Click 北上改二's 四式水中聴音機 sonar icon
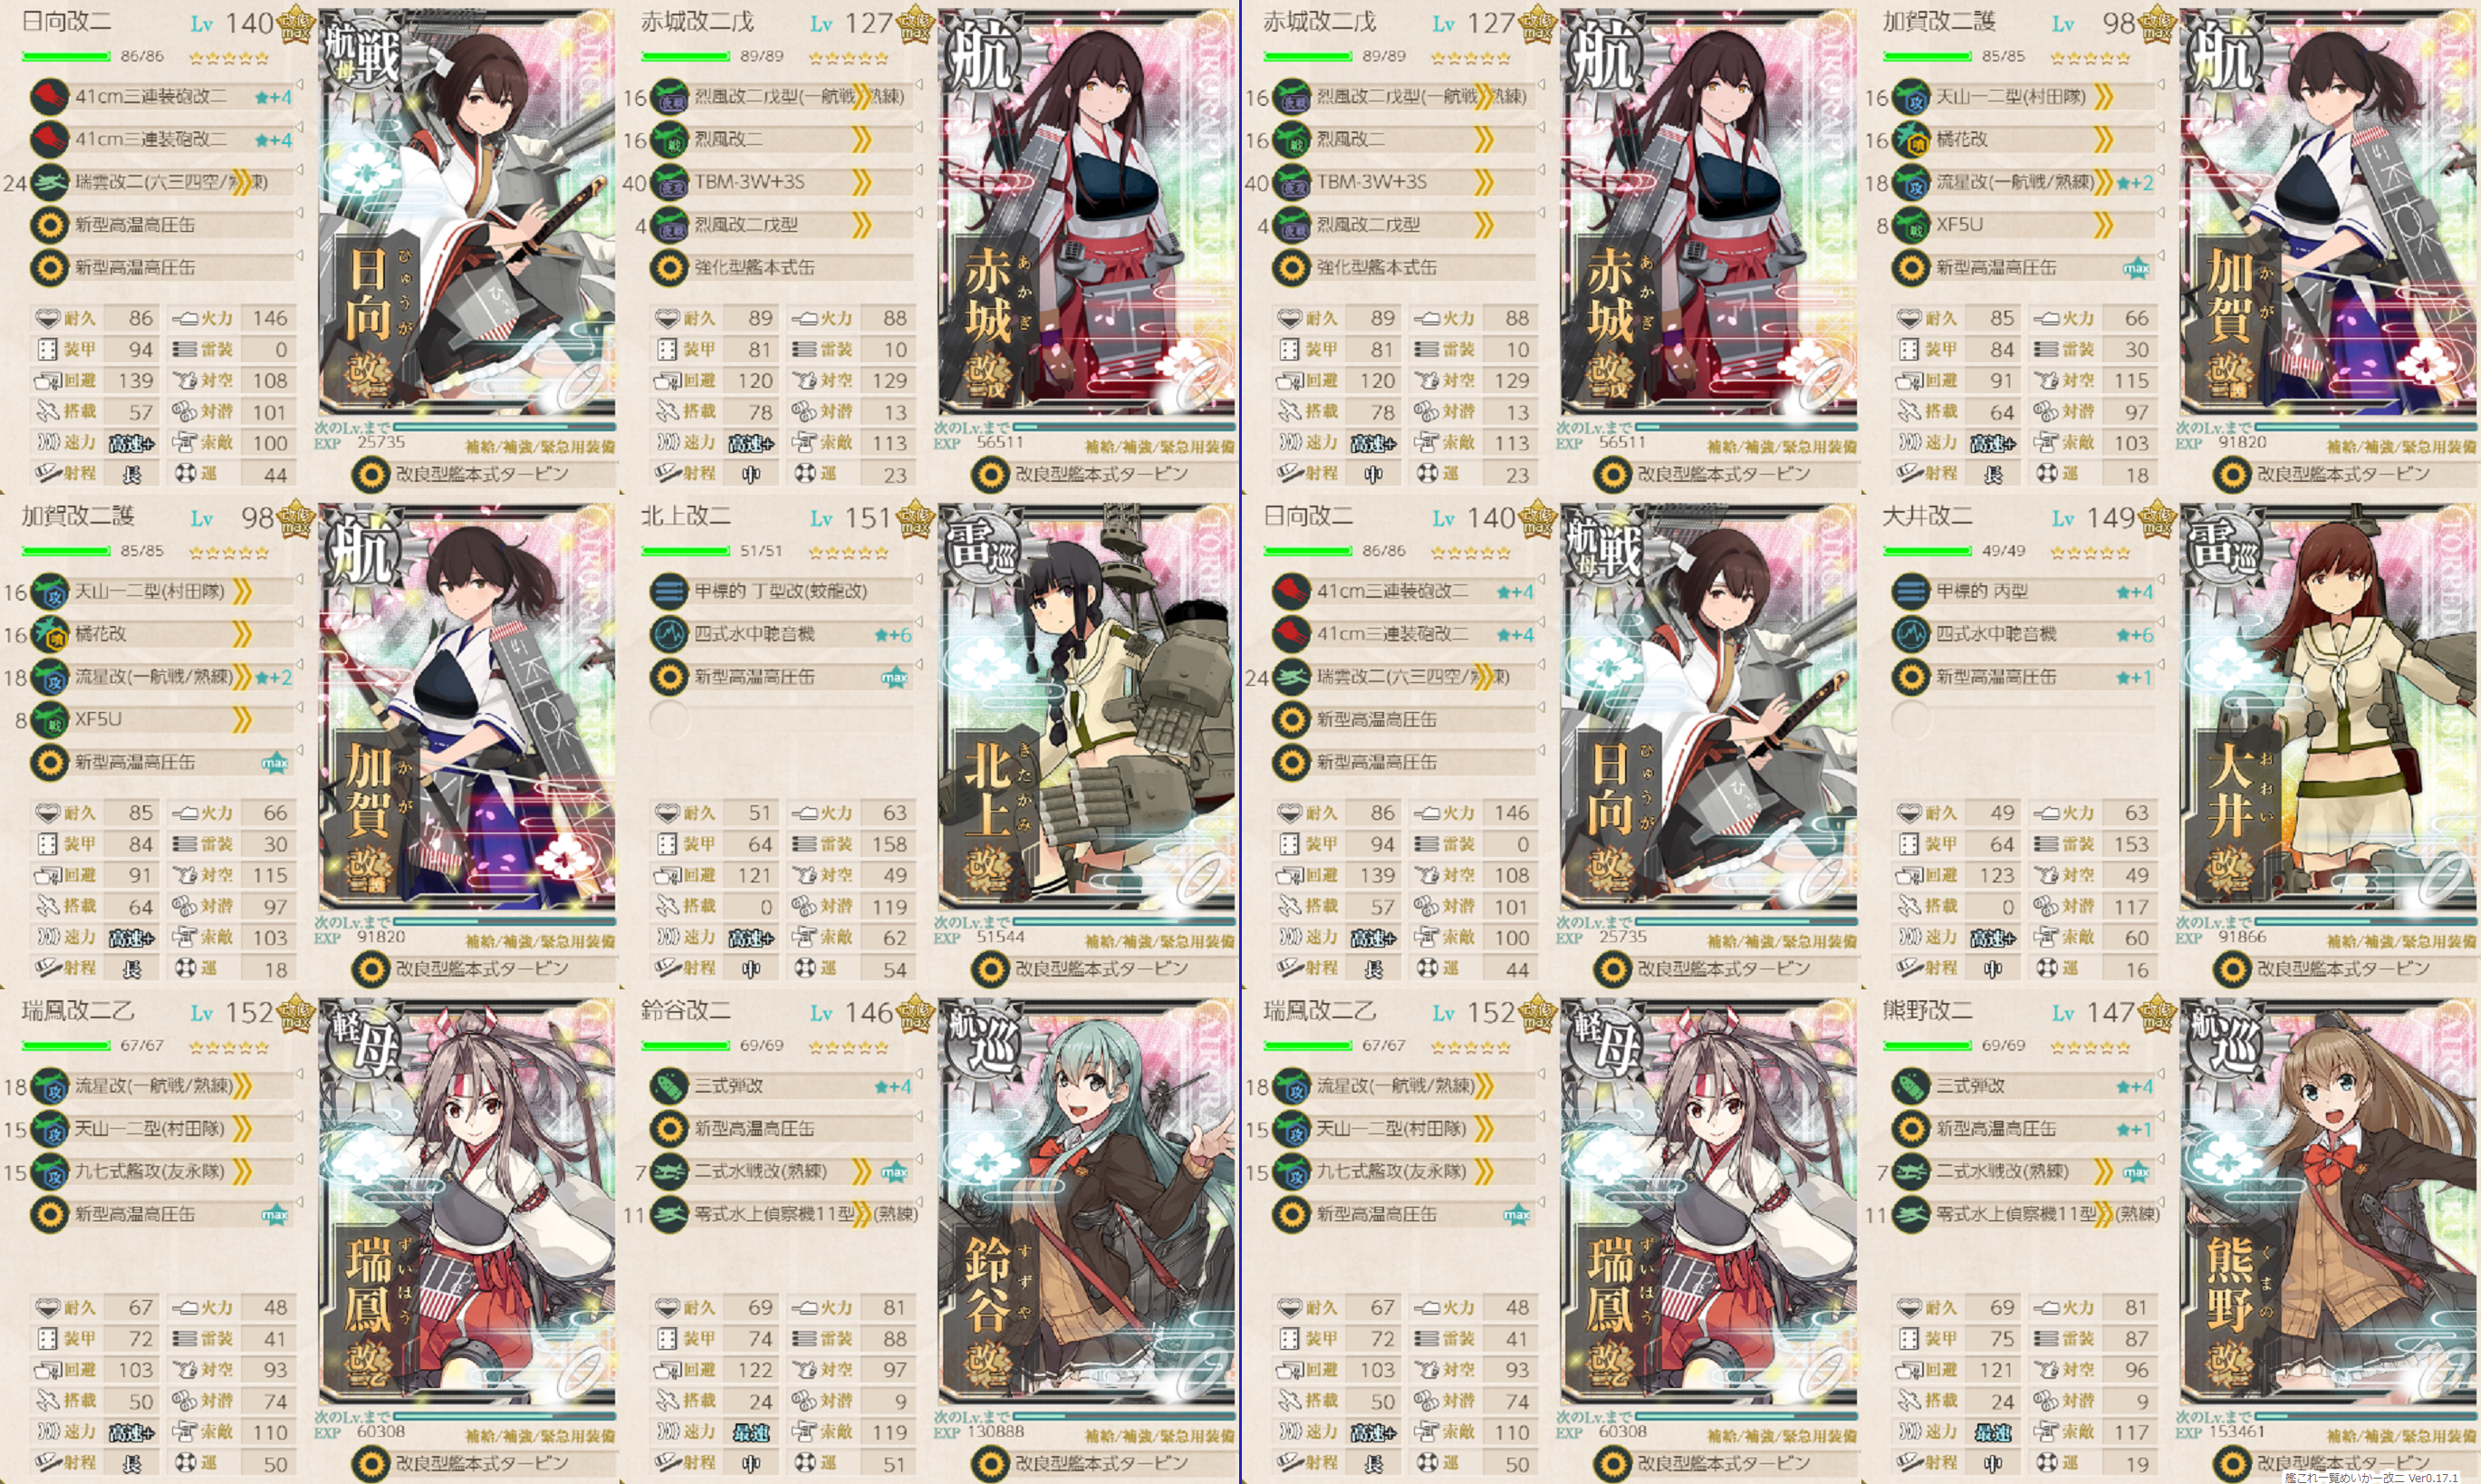The height and width of the screenshot is (1484, 2481). [668, 634]
